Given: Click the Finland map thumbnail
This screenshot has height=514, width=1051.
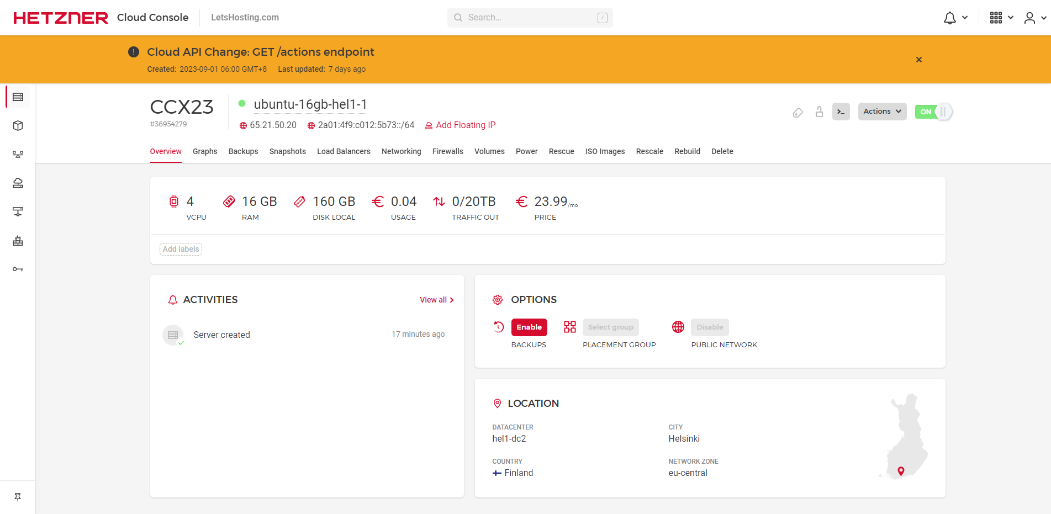Looking at the screenshot, I should pos(904,436).
